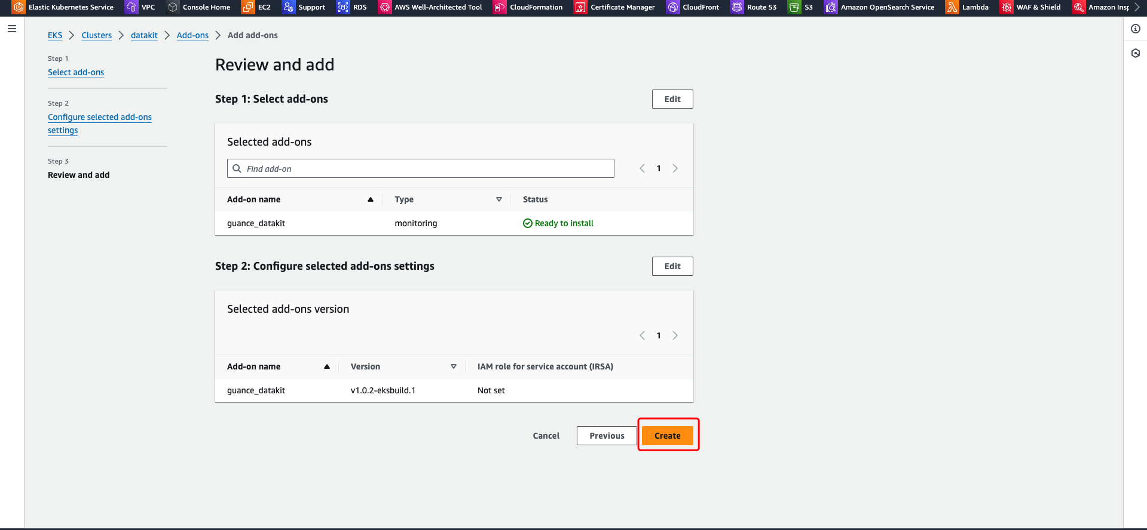Sort by Add-on name in Selected add-ons table

pos(370,199)
